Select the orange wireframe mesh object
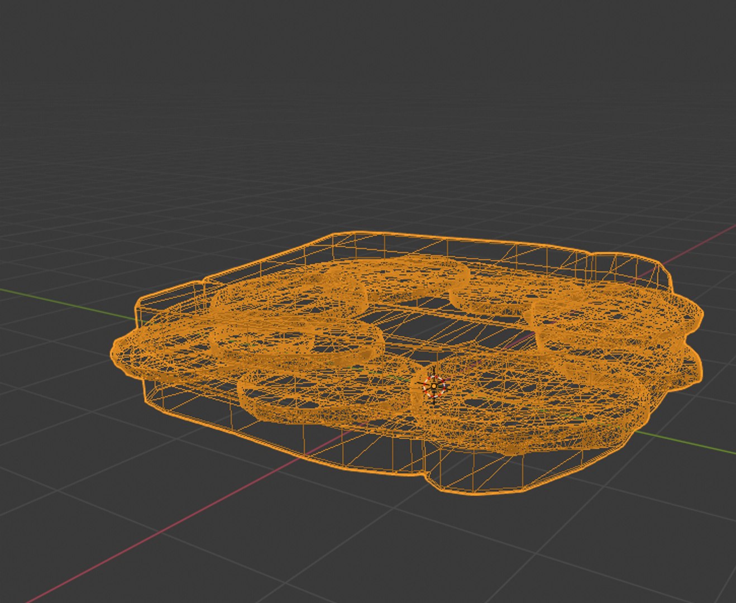This screenshot has width=736, height=603. tap(407, 362)
